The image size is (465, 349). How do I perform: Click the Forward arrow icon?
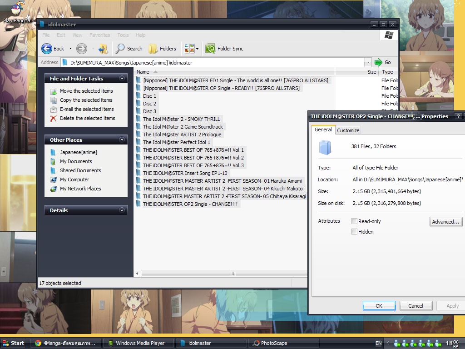coord(82,49)
